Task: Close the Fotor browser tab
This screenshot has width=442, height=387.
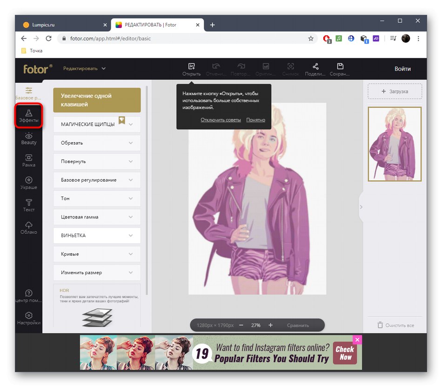Action: pos(198,25)
